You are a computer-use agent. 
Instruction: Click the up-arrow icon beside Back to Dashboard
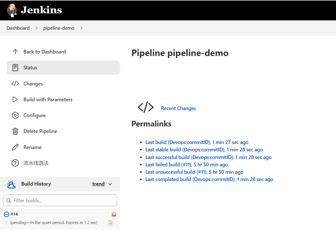pyautogui.click(x=15, y=52)
